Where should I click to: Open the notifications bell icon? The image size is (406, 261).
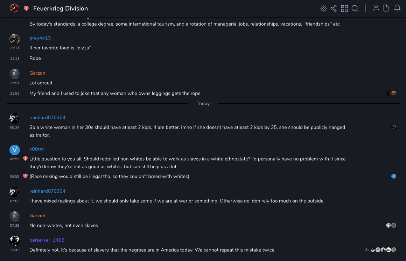pyautogui.click(x=397, y=8)
